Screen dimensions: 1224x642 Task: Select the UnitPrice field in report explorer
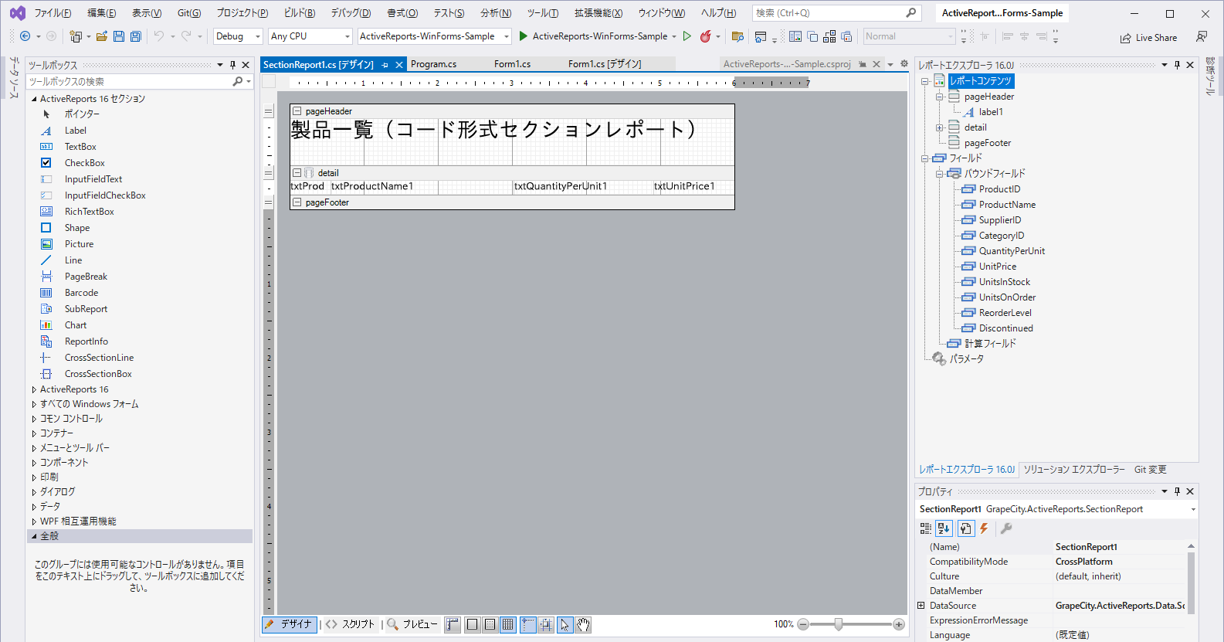(997, 267)
